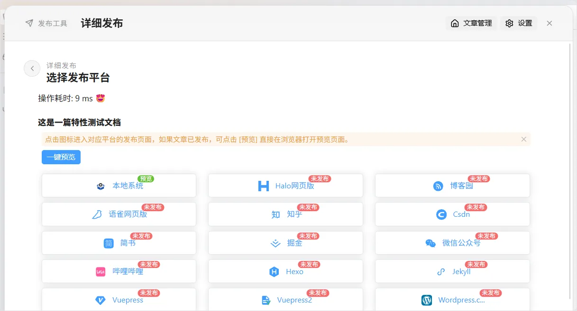
Task: Click 未发布 badge on 博客园 card
Action: 479,179
